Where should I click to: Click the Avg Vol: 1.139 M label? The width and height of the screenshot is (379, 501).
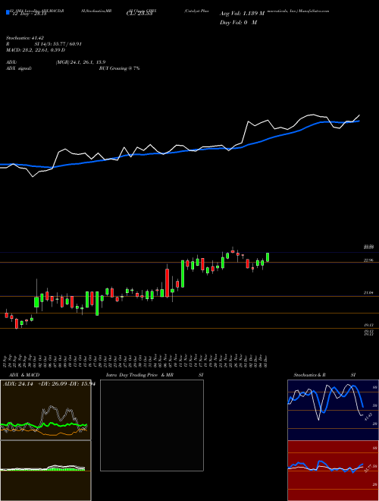pos(242,14)
